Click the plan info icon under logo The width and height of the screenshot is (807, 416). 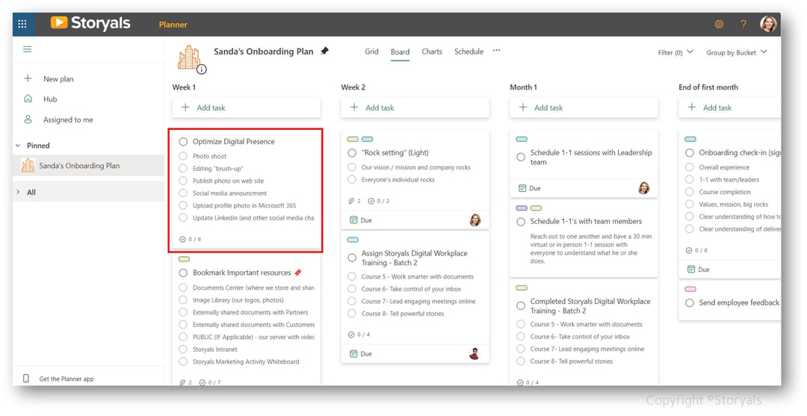(202, 69)
